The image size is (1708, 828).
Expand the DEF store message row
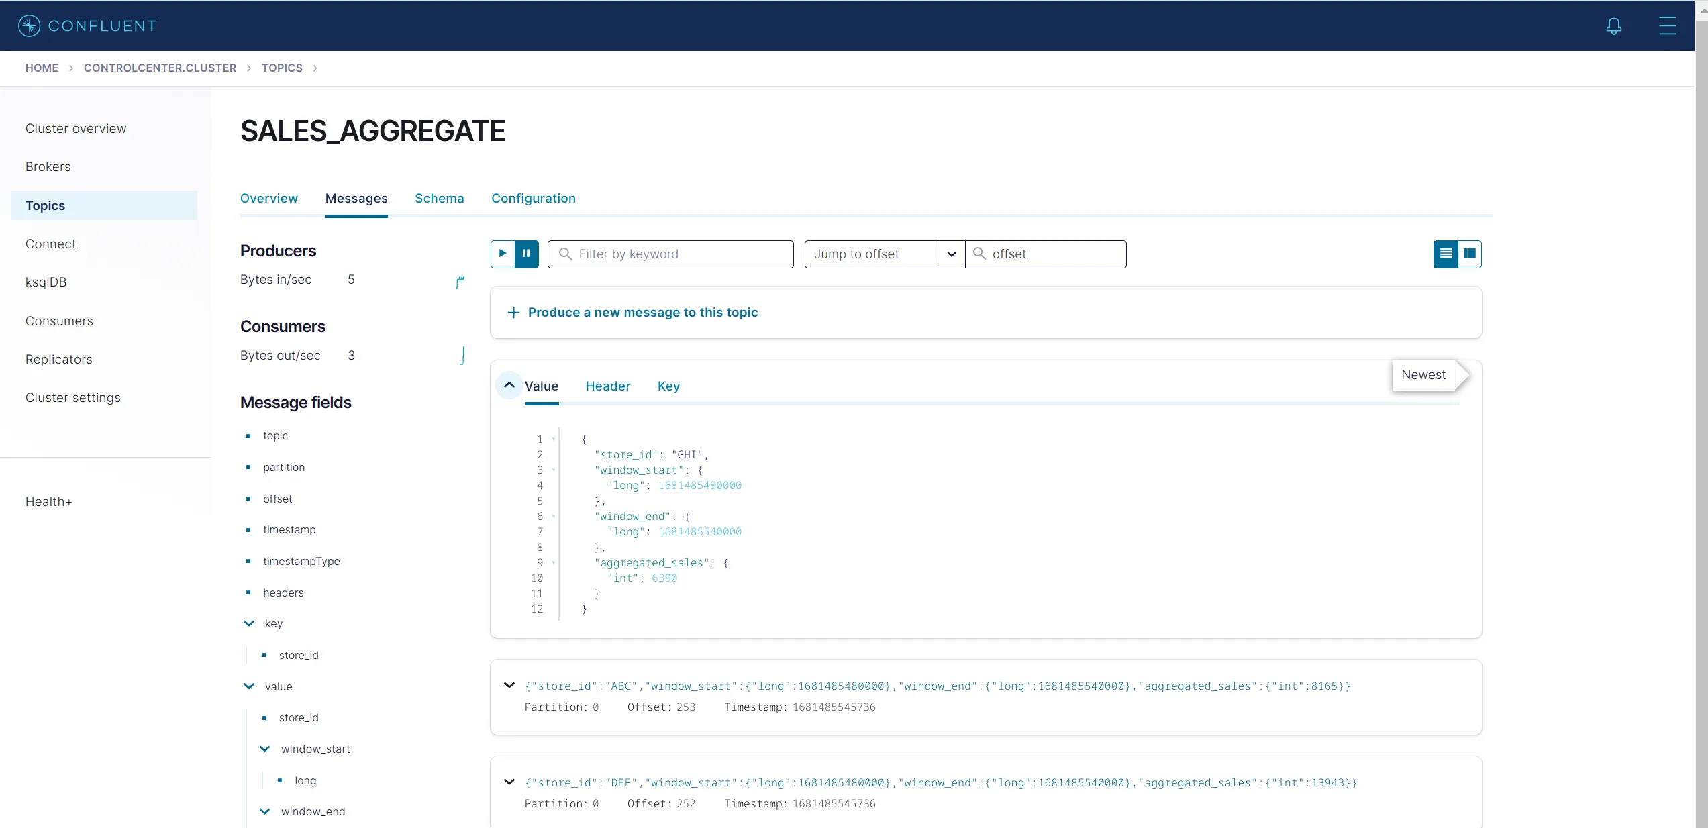coord(509,782)
